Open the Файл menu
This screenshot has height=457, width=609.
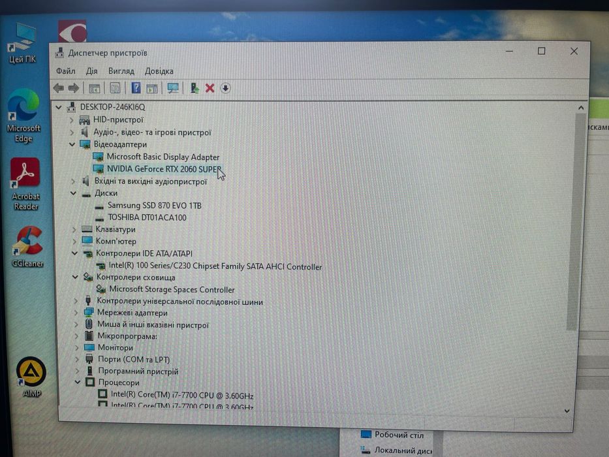[66, 71]
